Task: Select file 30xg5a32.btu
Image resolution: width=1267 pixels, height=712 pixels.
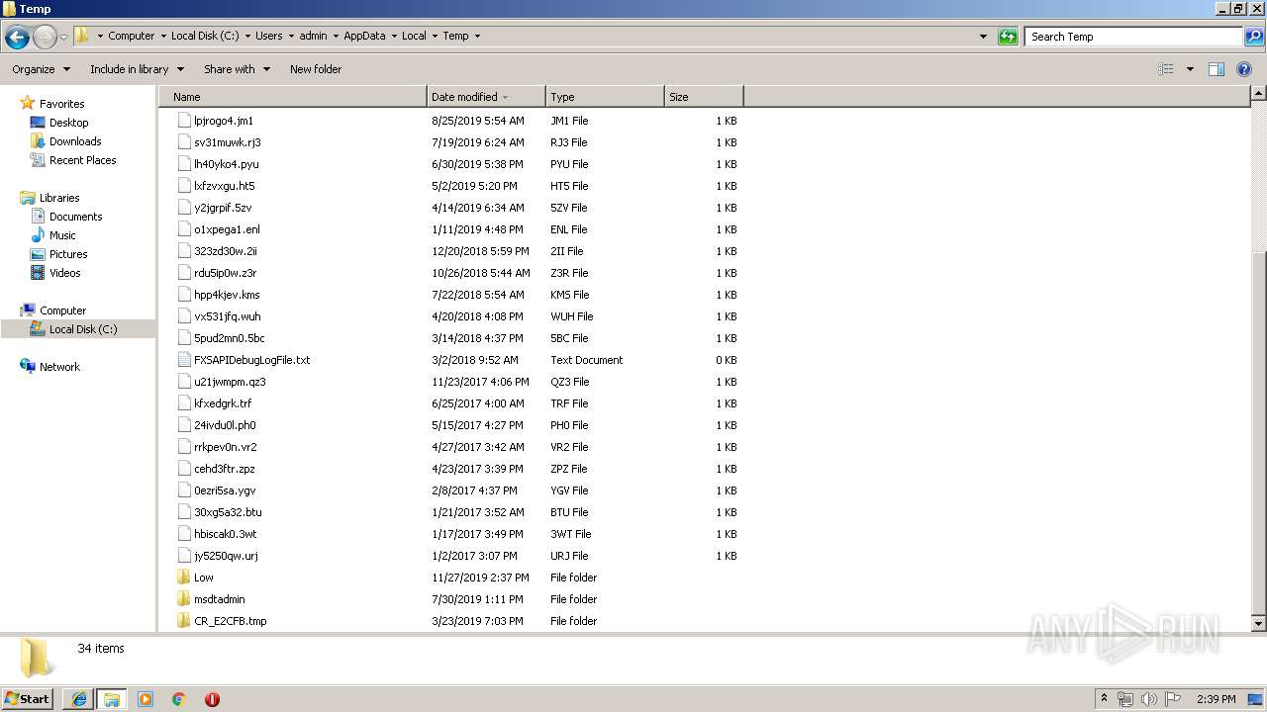Action: tap(228, 512)
